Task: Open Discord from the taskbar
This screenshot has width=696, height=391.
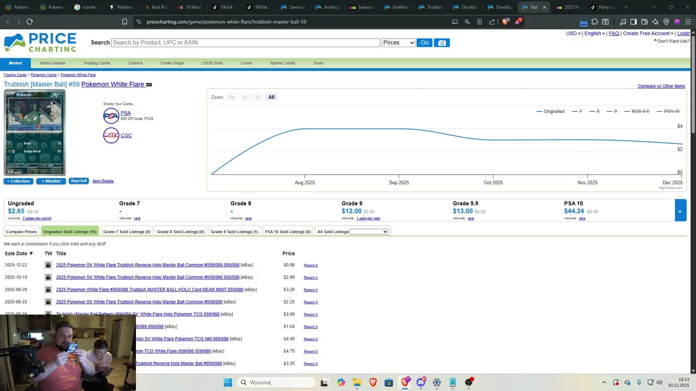Action: coord(421,382)
